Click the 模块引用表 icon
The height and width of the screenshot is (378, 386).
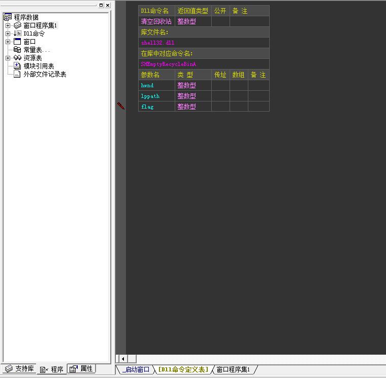click(17, 66)
